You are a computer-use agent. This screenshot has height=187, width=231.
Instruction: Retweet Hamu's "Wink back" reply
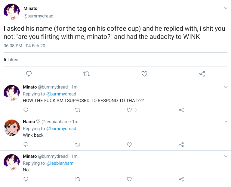pos(77,145)
